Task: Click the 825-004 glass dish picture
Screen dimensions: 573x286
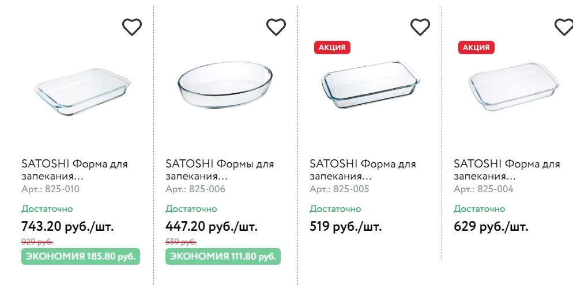Action: (514, 86)
